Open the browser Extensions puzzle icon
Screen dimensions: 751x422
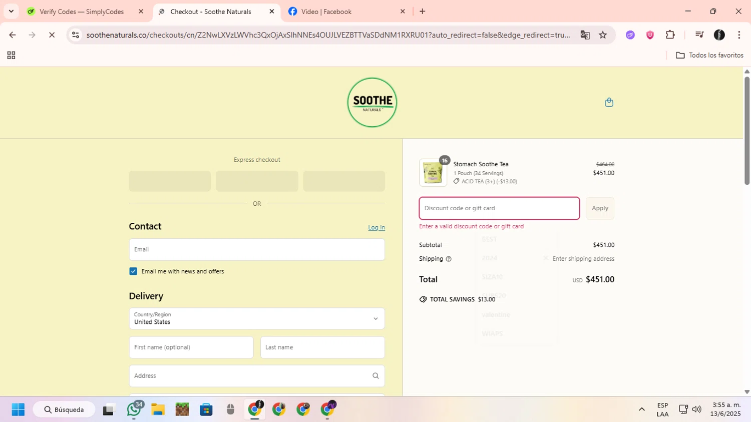670,35
